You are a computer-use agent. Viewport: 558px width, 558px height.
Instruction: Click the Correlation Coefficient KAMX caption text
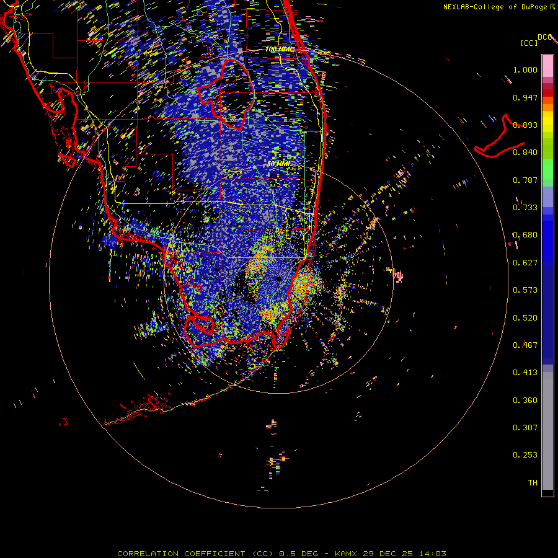(281, 554)
